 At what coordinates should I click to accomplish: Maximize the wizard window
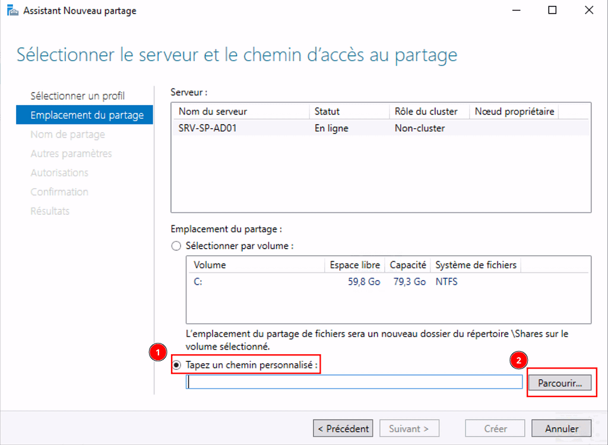552,11
